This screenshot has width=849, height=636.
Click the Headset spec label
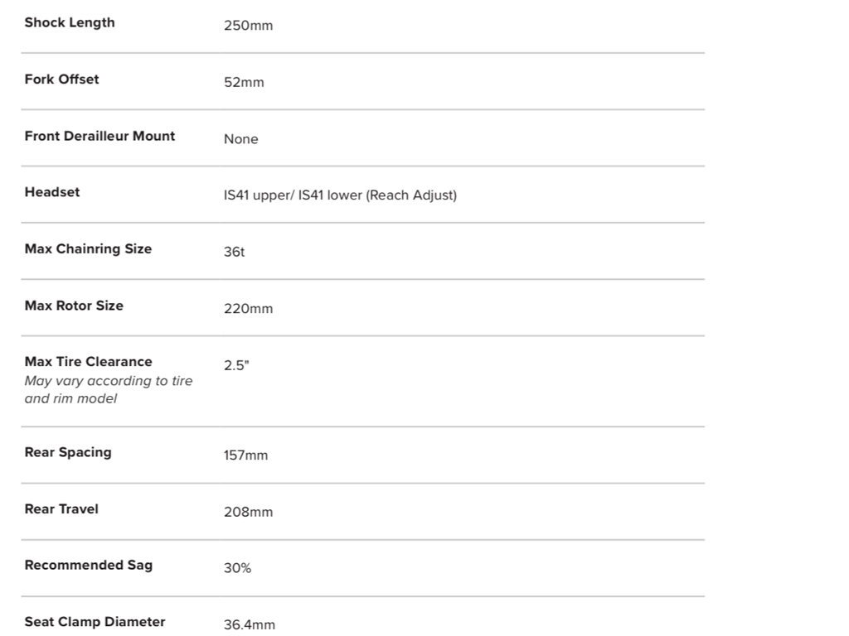pos(52,192)
